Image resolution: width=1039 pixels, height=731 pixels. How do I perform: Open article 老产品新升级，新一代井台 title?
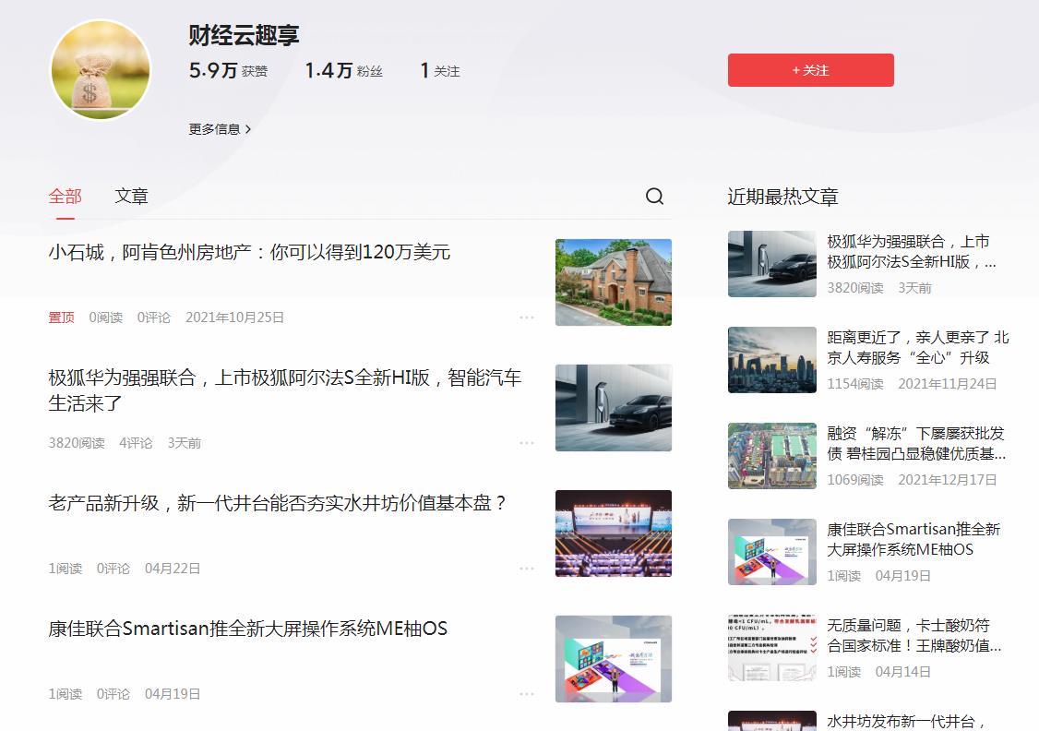277,503
